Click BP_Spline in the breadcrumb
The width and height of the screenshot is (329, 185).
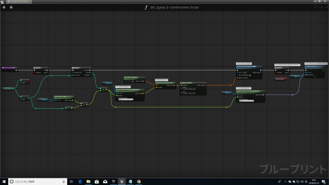click(x=158, y=7)
